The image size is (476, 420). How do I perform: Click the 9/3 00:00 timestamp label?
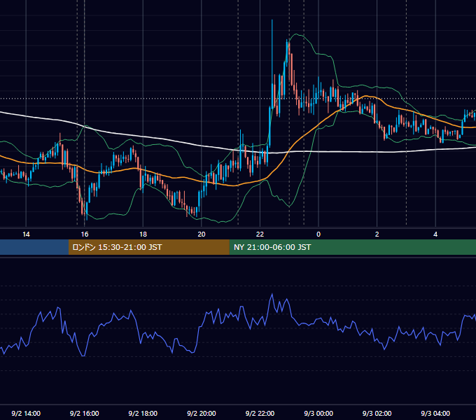point(318,413)
